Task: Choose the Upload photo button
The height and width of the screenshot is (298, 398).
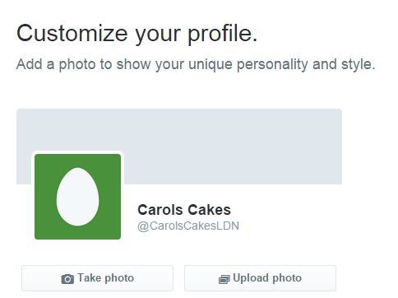Action: 260,278
